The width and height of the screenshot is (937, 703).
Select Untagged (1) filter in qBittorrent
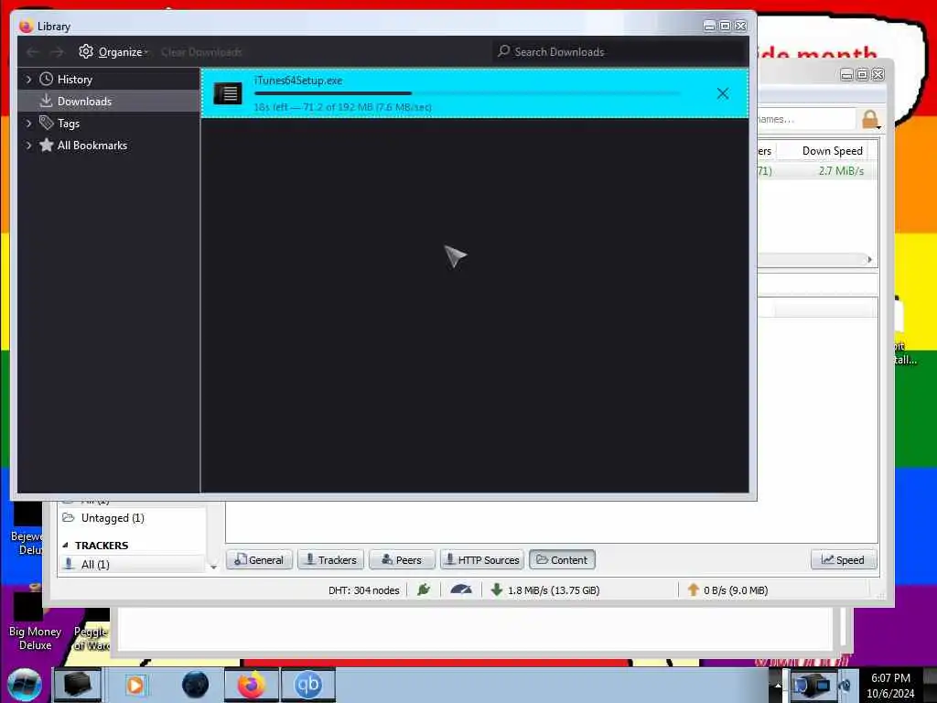(x=113, y=518)
